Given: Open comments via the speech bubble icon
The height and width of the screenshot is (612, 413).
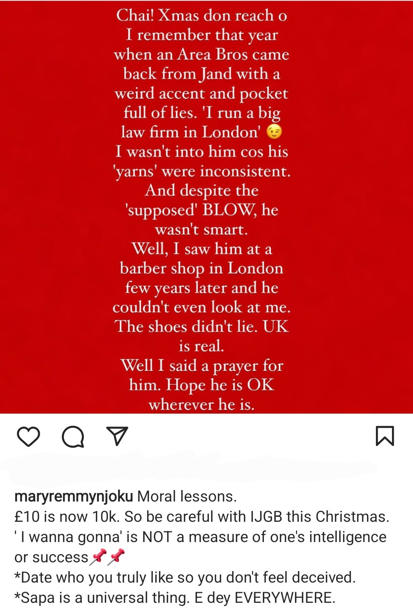Looking at the screenshot, I should point(73,437).
